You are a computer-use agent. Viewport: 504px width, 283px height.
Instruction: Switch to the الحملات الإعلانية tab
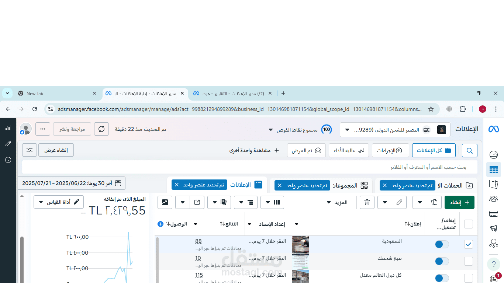click(x=427, y=185)
